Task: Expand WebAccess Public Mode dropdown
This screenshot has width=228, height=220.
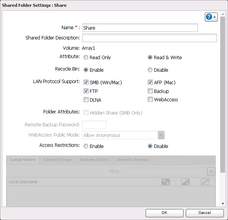Action: pyautogui.click(x=161, y=135)
